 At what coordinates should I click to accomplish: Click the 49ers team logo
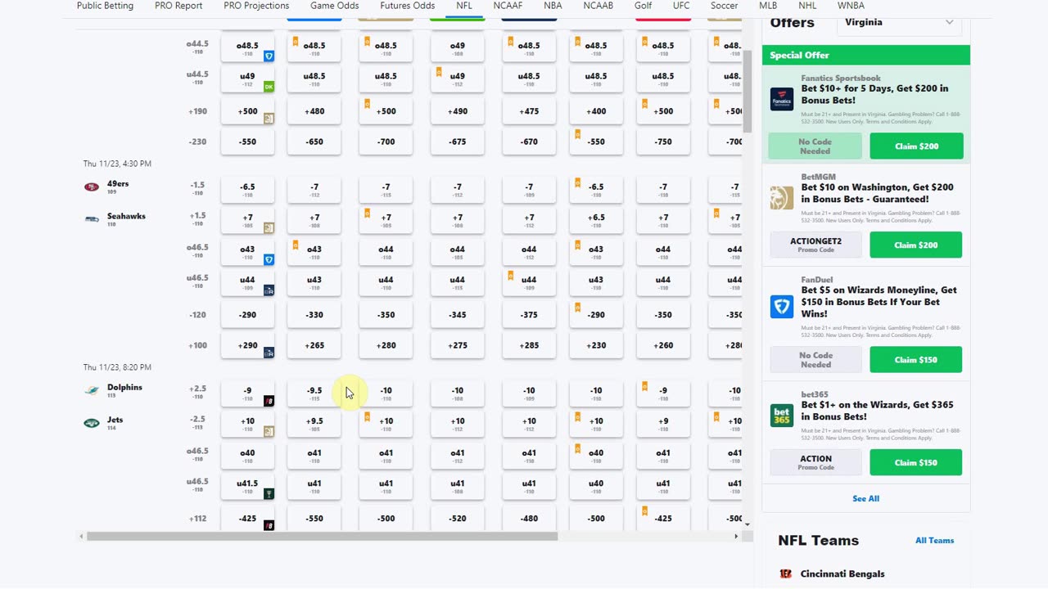[x=91, y=187]
